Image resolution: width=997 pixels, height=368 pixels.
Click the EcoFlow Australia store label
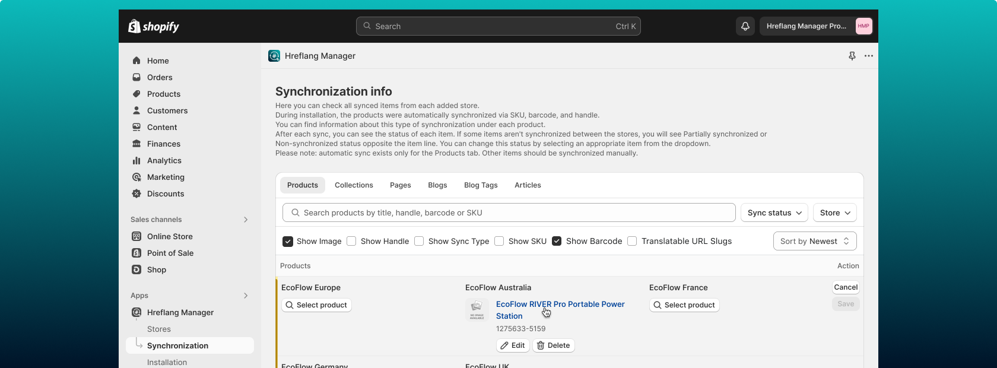[498, 287]
